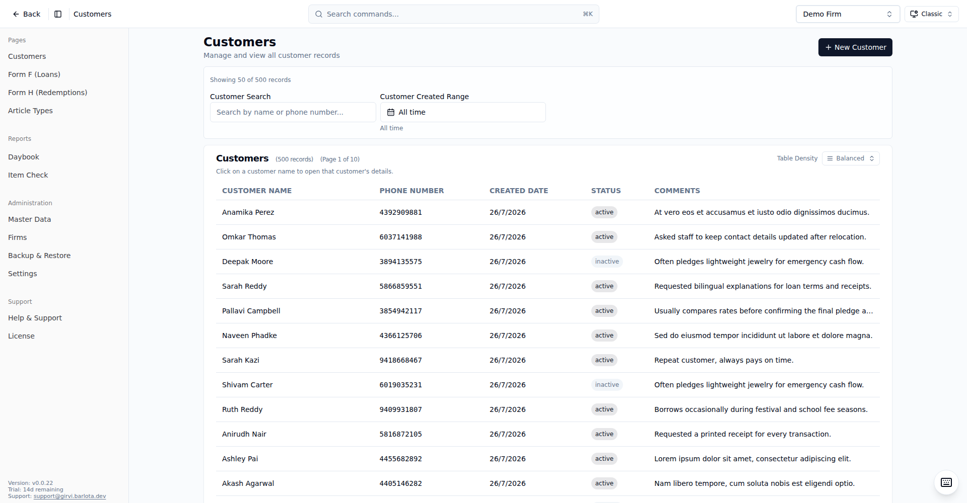Click the Phone Number column header
967x503 pixels.
[x=411, y=191]
